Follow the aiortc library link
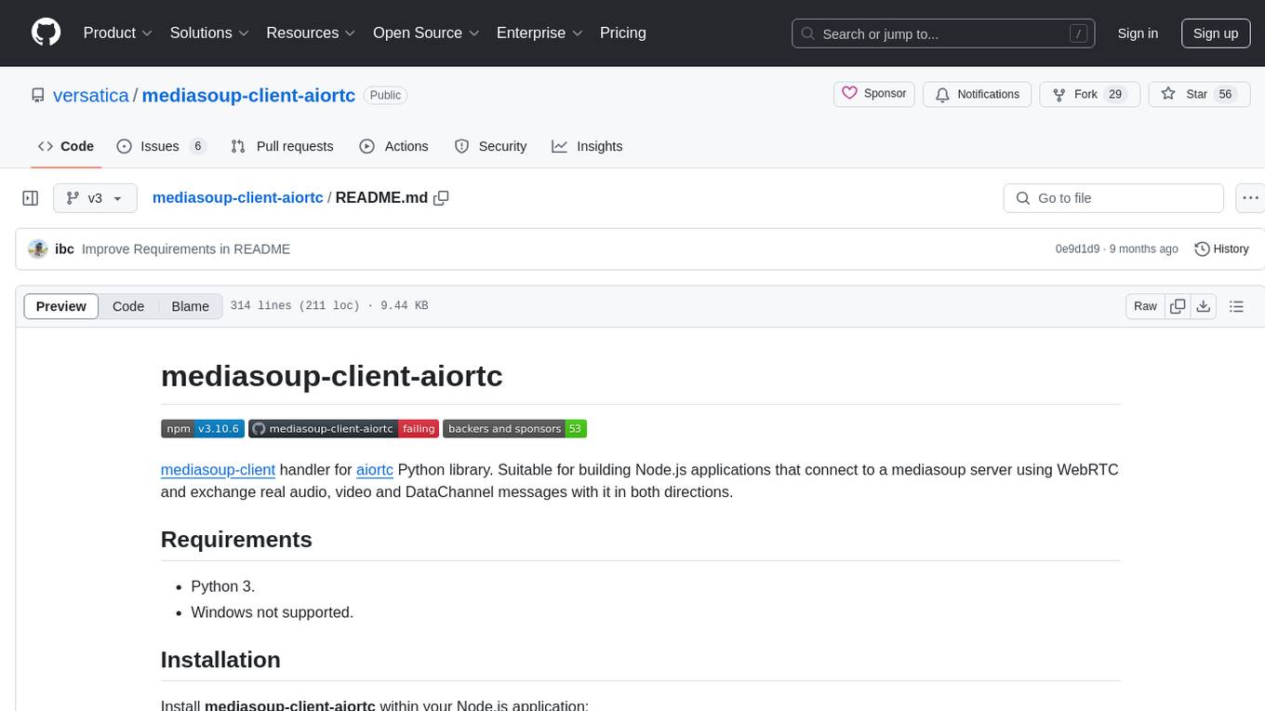The height and width of the screenshot is (711, 1265). point(375,469)
